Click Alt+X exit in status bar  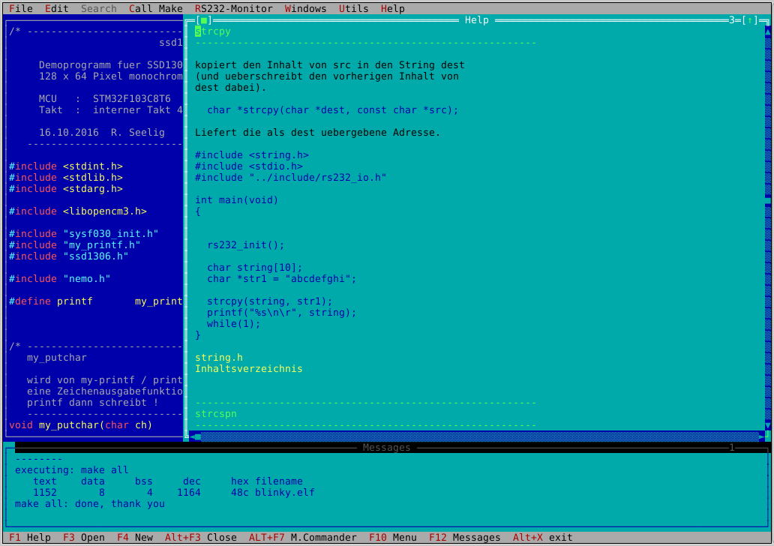542,537
